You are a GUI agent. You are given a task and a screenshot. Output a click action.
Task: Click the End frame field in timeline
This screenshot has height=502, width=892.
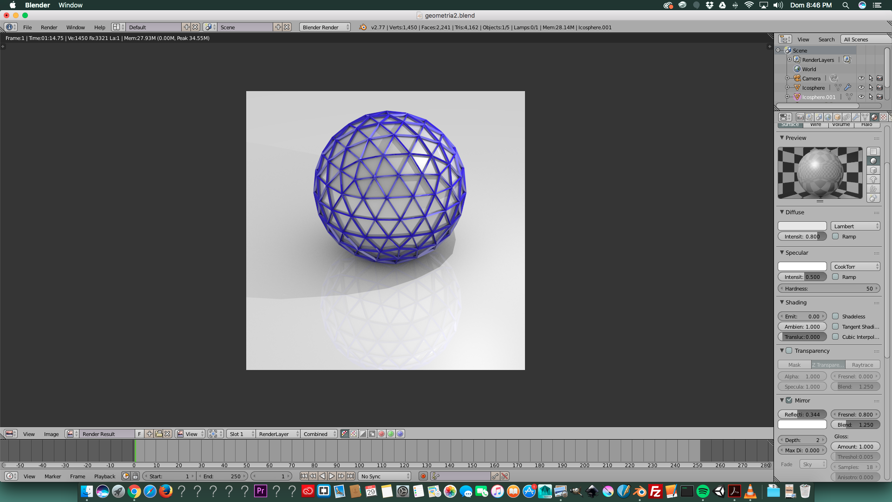(x=223, y=476)
